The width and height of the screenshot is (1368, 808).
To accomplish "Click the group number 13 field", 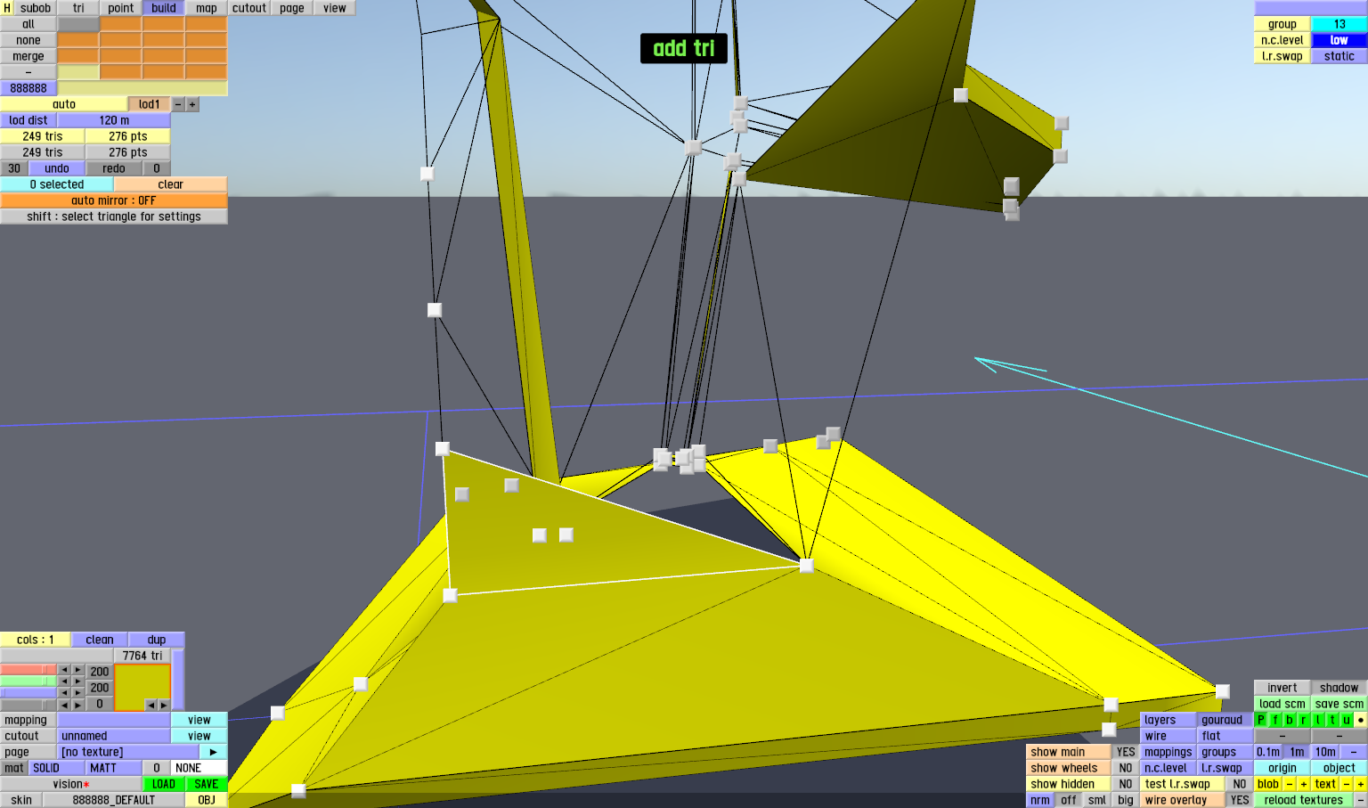I will pos(1339,24).
